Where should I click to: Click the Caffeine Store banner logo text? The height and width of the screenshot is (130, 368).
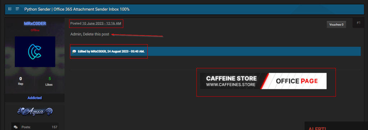(231, 78)
